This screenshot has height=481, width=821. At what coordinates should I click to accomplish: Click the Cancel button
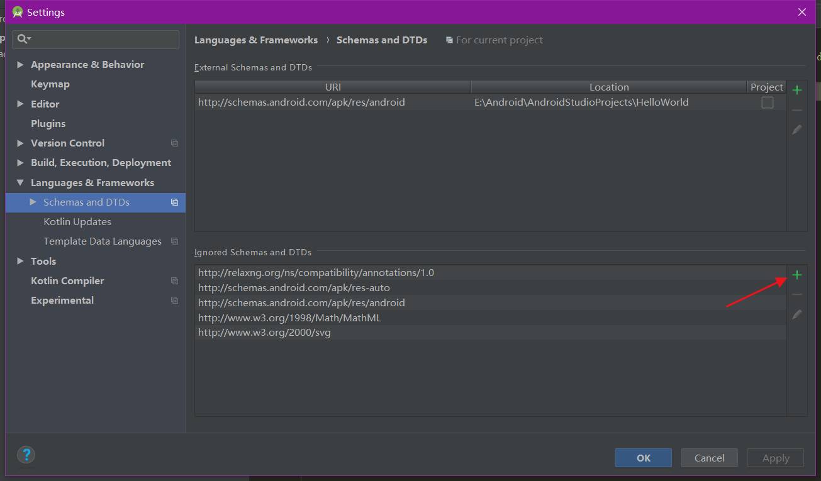coord(709,458)
